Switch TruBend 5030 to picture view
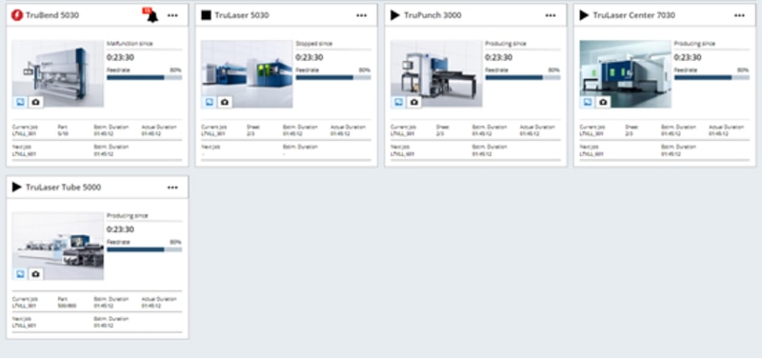Screen dimensions: 762x358 pos(20,102)
